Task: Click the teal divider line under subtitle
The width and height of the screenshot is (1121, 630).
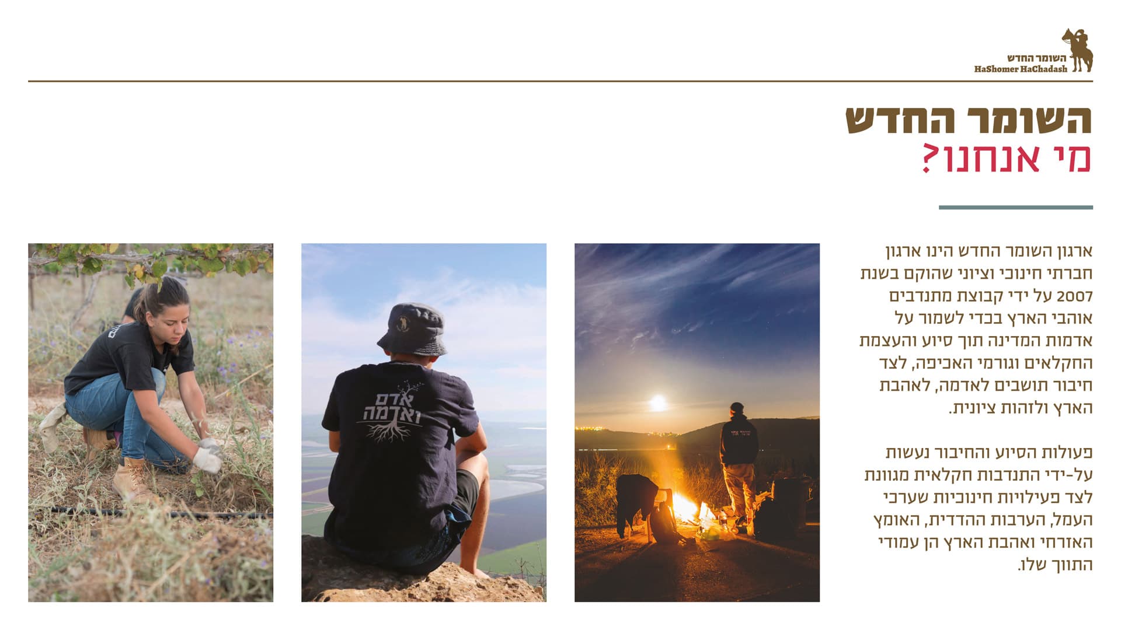Action: (x=1016, y=207)
